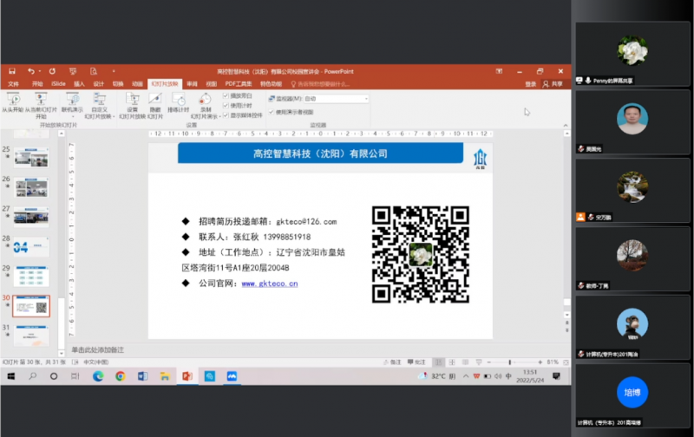Click the www.gkteco.cn website link

click(x=270, y=284)
